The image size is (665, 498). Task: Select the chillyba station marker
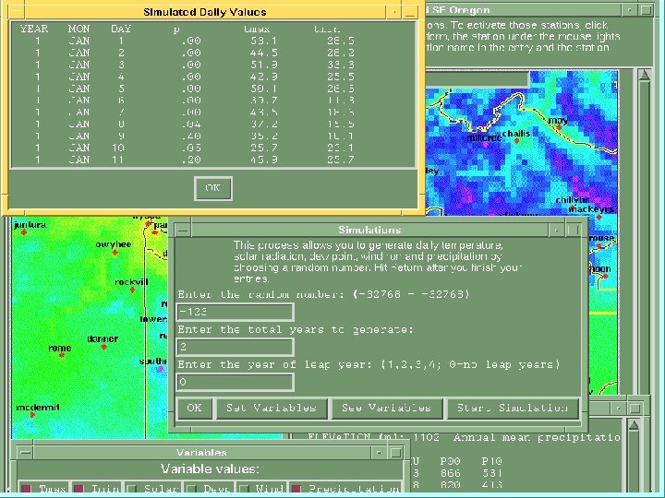pyautogui.click(x=572, y=207)
